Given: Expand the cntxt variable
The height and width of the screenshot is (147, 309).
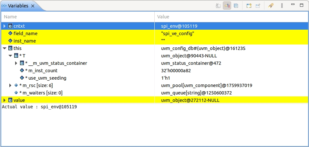Looking at the screenshot, I should tap(5, 26).
